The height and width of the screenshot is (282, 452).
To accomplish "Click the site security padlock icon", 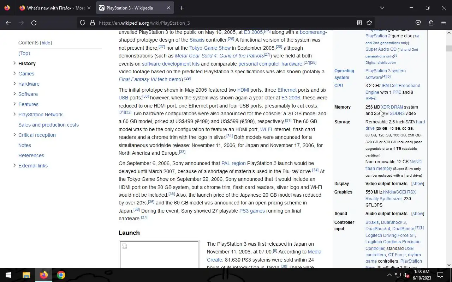I will 93,23.
